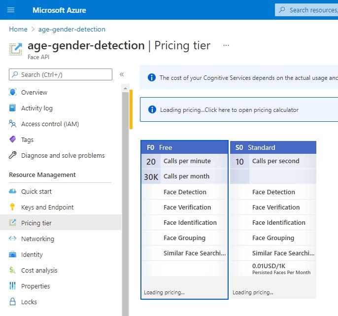Open pricing calculator from Loading pricing banner

[239, 109]
